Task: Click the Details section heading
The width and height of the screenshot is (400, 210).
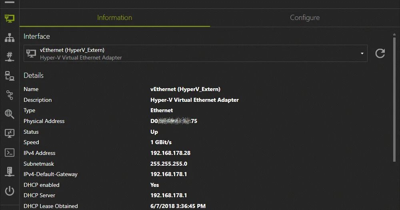Action: tap(34, 75)
